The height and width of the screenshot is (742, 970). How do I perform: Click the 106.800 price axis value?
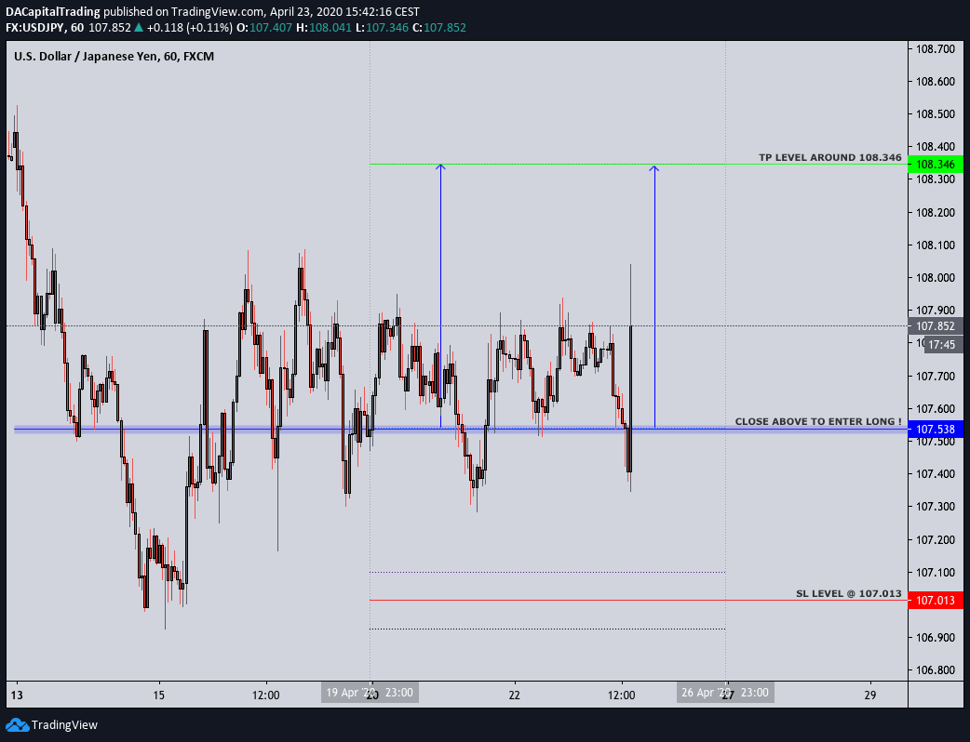936,669
